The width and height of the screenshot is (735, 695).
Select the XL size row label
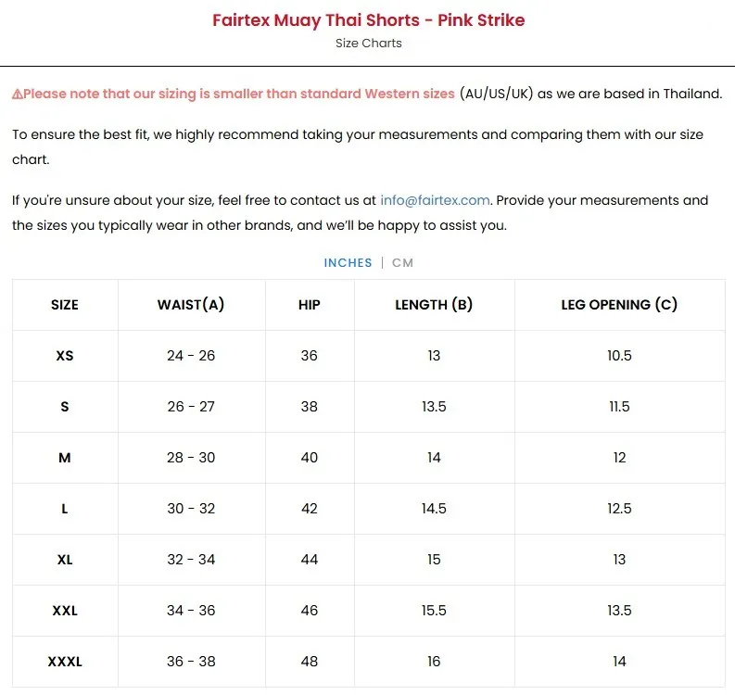tap(65, 560)
